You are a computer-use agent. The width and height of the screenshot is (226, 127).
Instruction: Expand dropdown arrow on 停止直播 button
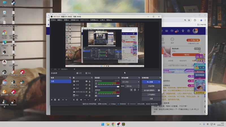159,82
